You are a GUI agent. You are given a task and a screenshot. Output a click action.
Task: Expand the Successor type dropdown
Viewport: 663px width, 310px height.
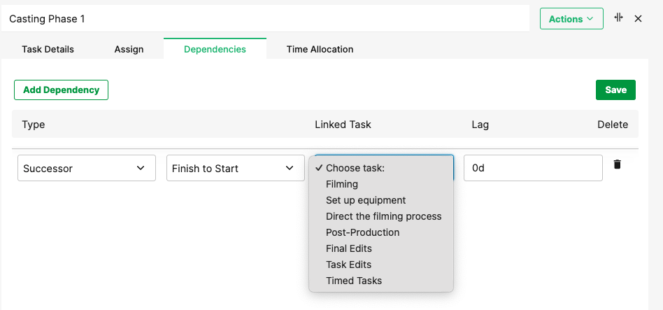87,168
